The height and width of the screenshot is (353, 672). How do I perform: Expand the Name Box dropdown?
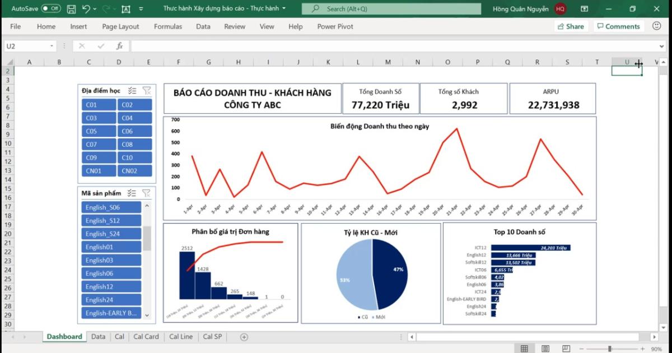tap(52, 46)
